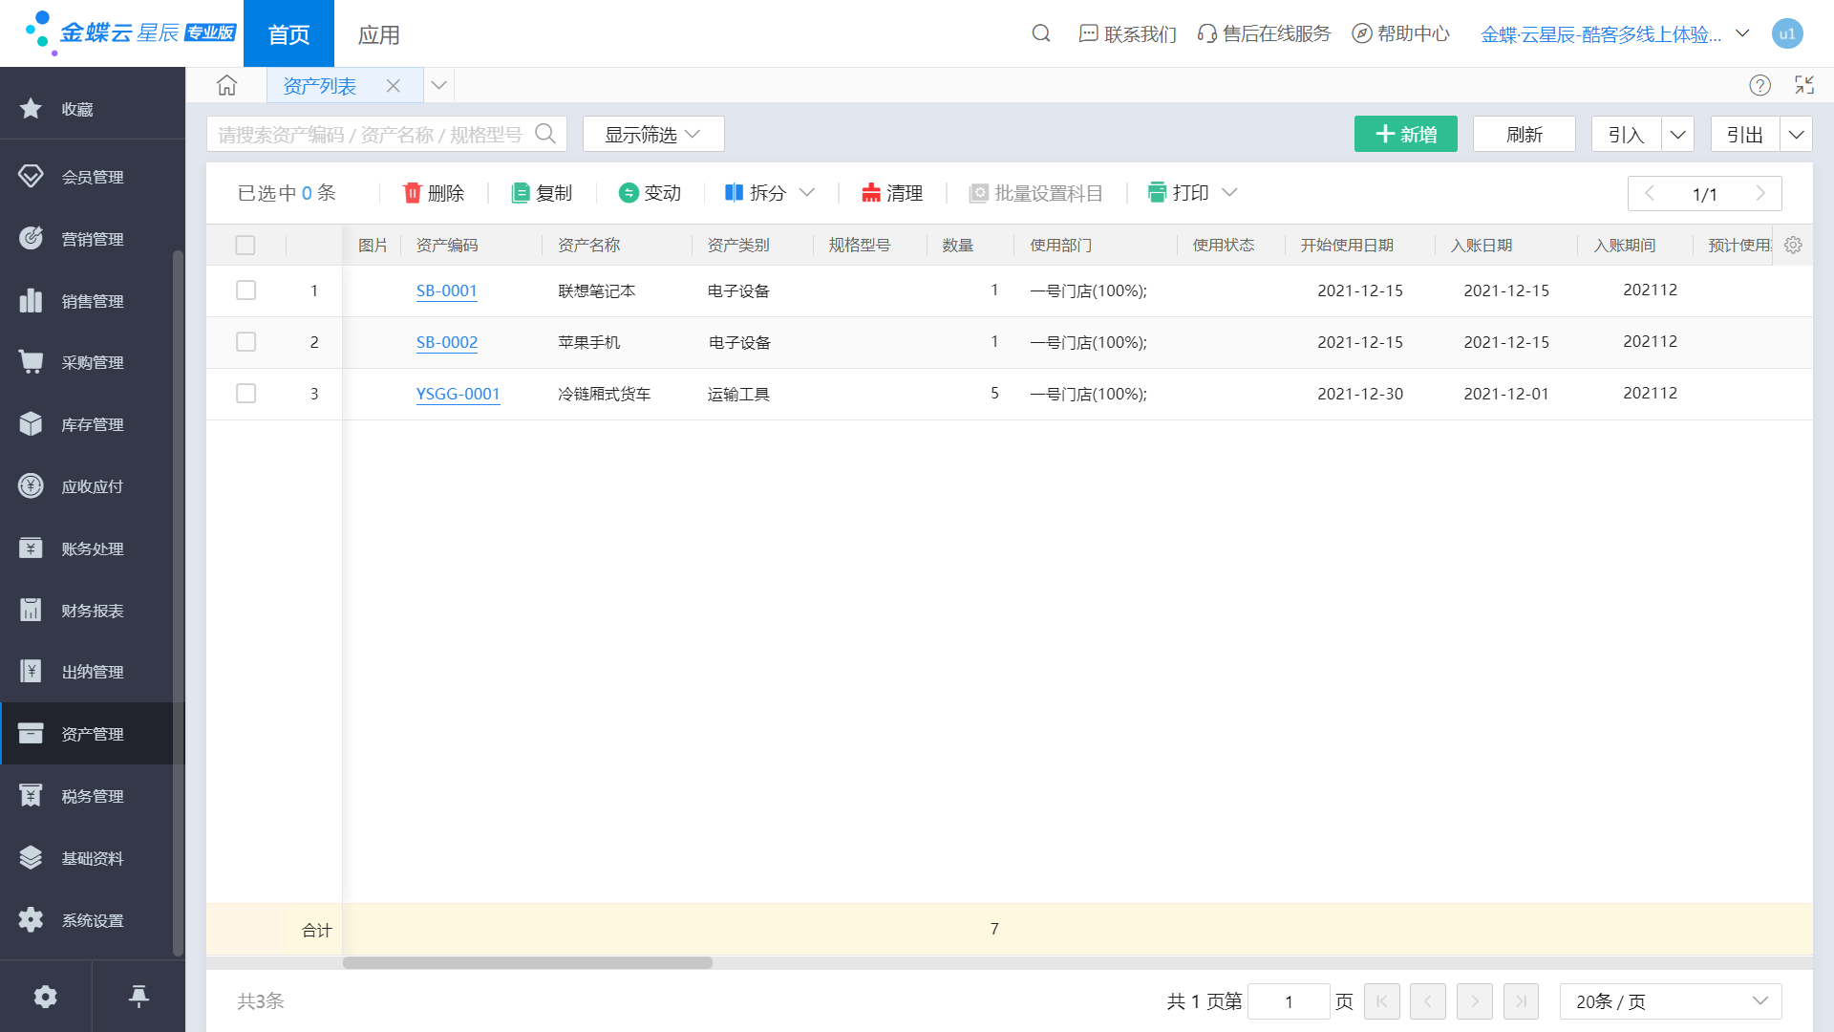Switch to 首页 top tab
Viewport: 1834px width, 1032px height.
click(x=288, y=33)
